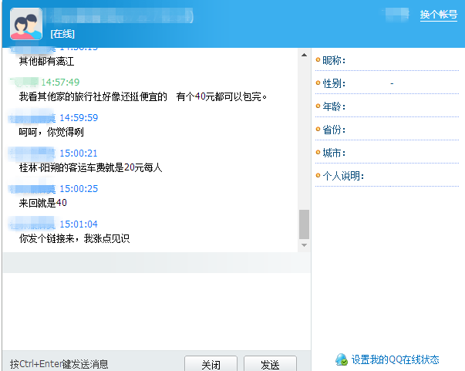Screen dimensions: 465x371
Task: Click the orange bullet next to 省份
Action: point(318,130)
